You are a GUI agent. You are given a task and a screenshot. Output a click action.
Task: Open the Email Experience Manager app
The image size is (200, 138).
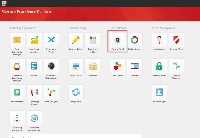click(17, 40)
